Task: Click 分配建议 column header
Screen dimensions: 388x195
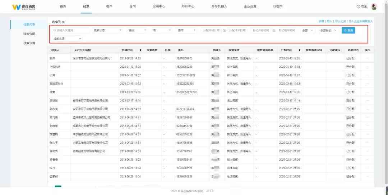Action: pyautogui.click(x=335, y=50)
